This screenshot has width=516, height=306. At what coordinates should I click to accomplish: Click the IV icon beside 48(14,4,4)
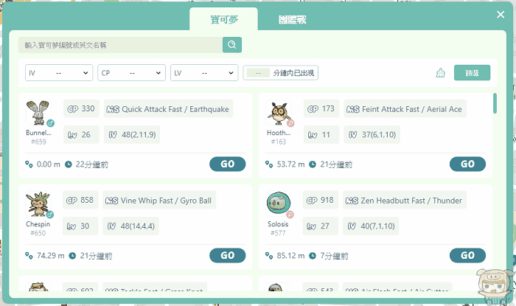click(111, 226)
